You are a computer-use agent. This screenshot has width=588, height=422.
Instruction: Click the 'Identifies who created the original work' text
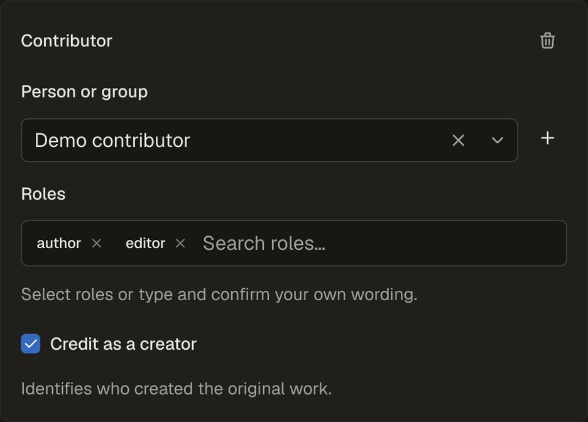pyautogui.click(x=177, y=389)
